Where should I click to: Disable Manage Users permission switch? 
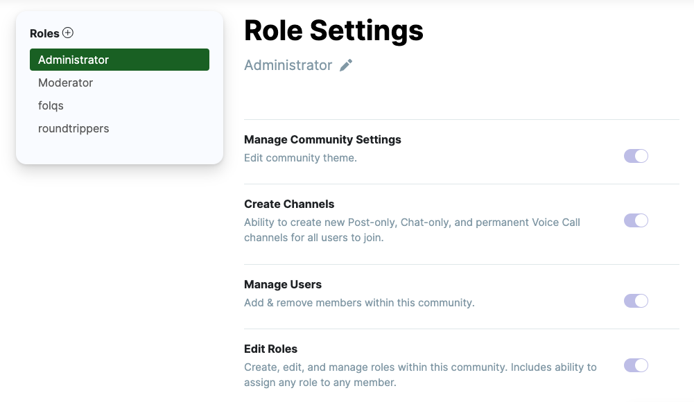636,301
